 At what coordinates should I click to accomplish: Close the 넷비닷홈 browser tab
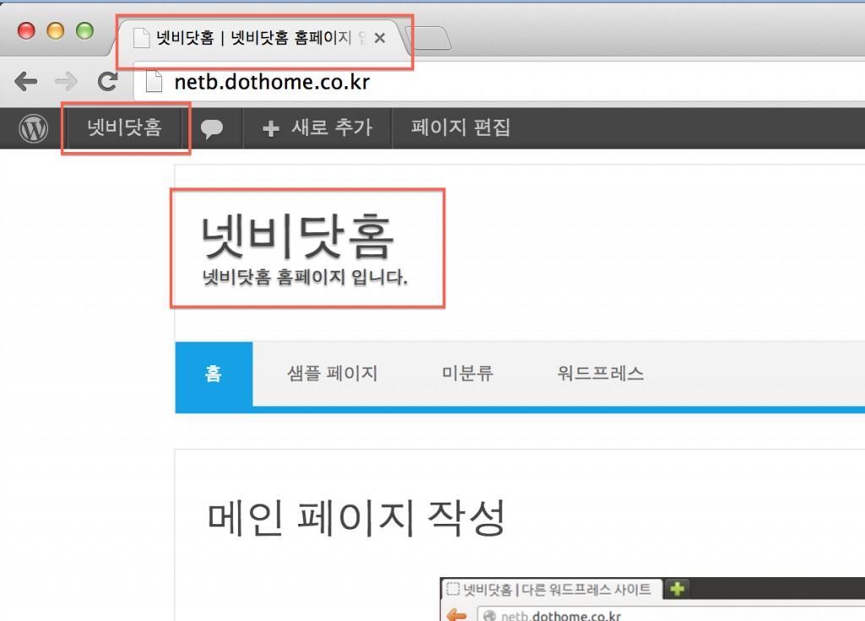(380, 38)
